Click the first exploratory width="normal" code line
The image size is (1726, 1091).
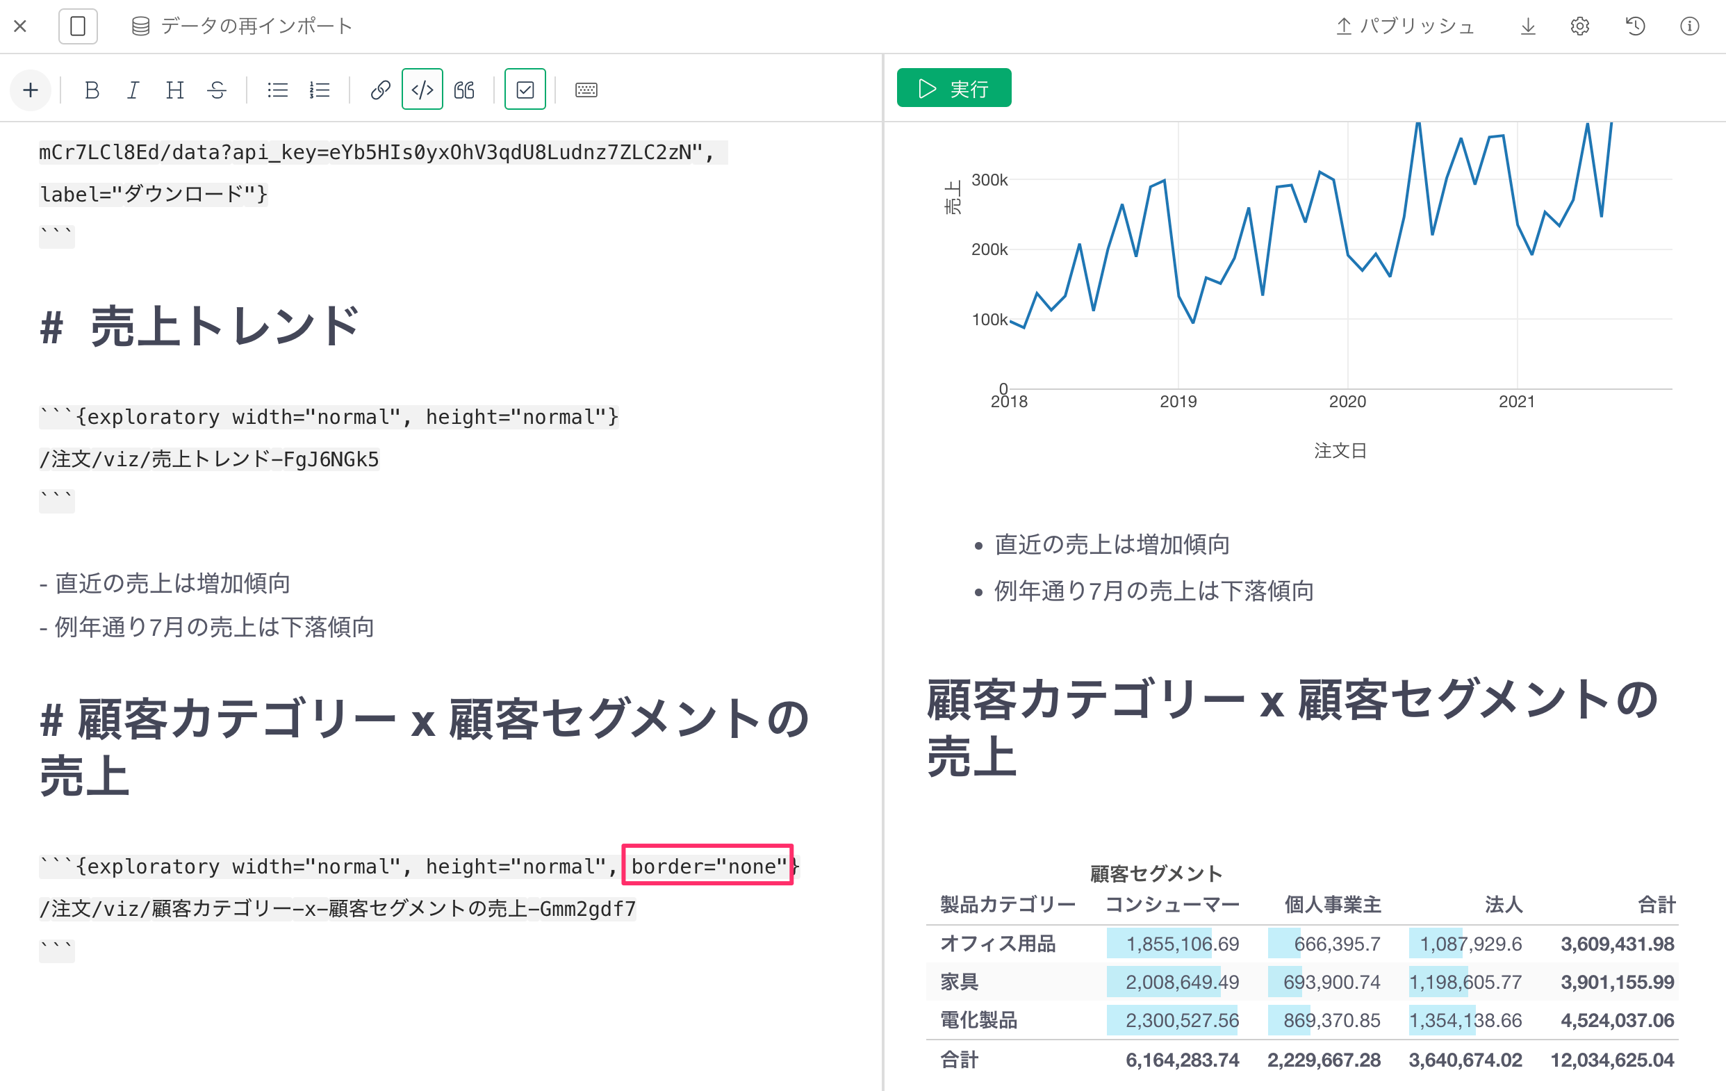point(329,416)
